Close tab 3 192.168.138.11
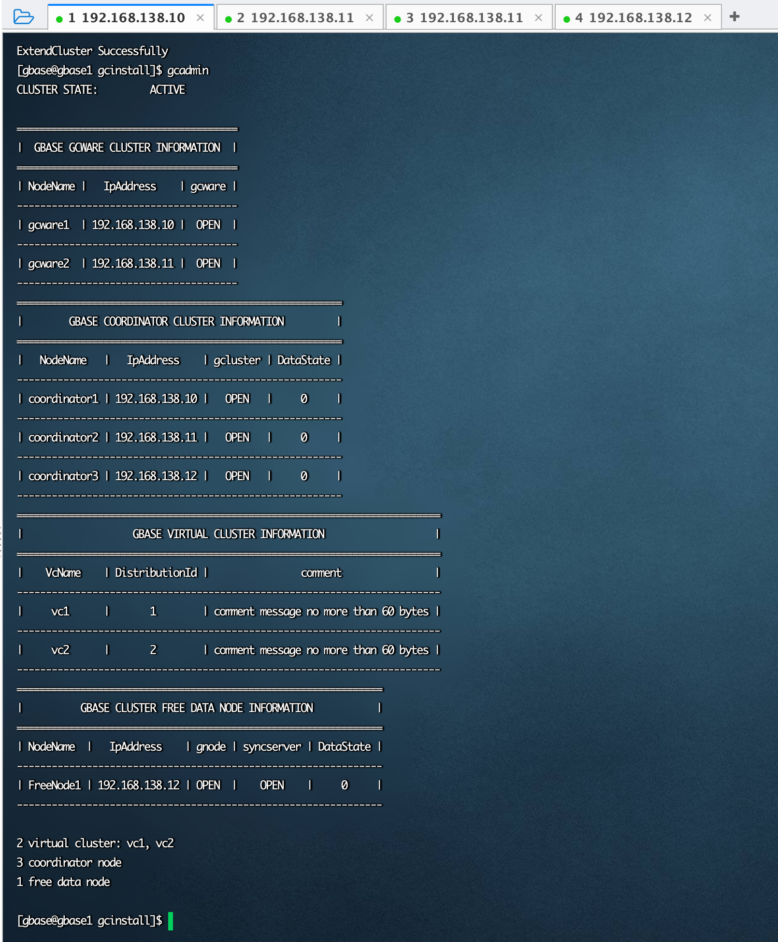 click(x=539, y=18)
